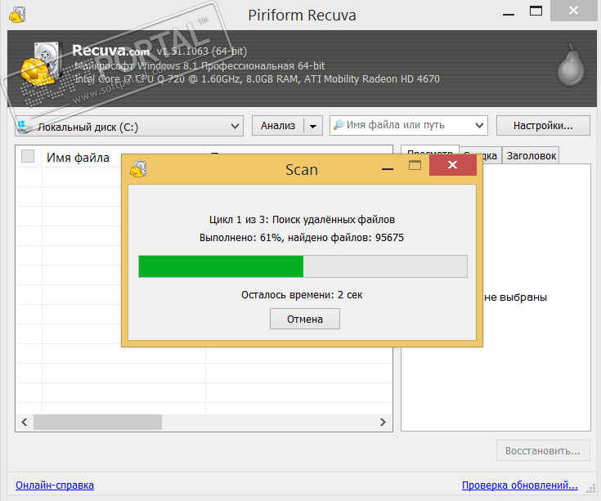Click the Имя файла column header
The image size is (601, 501).
(78, 158)
